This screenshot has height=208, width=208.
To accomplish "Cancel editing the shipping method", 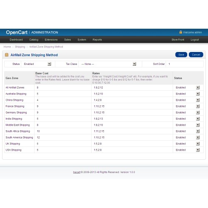I will coord(196,54).
